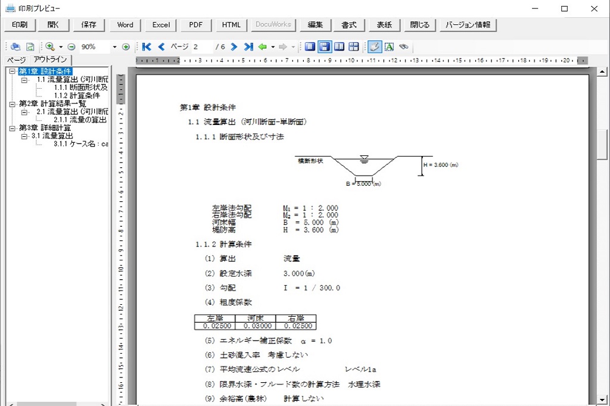Select continuous page view layout

coord(325,46)
